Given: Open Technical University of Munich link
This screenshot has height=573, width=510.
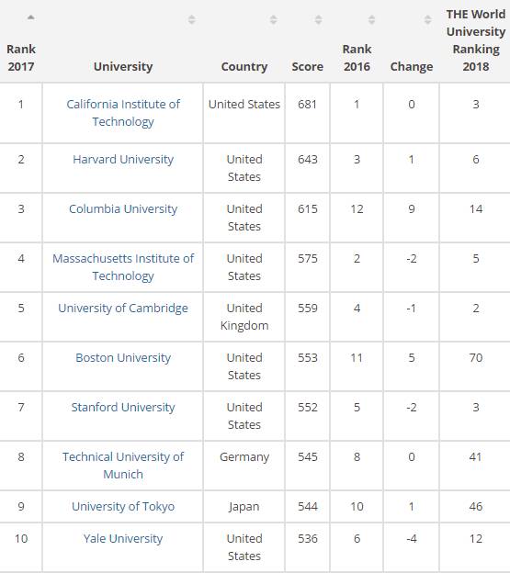Looking at the screenshot, I should (x=123, y=466).
